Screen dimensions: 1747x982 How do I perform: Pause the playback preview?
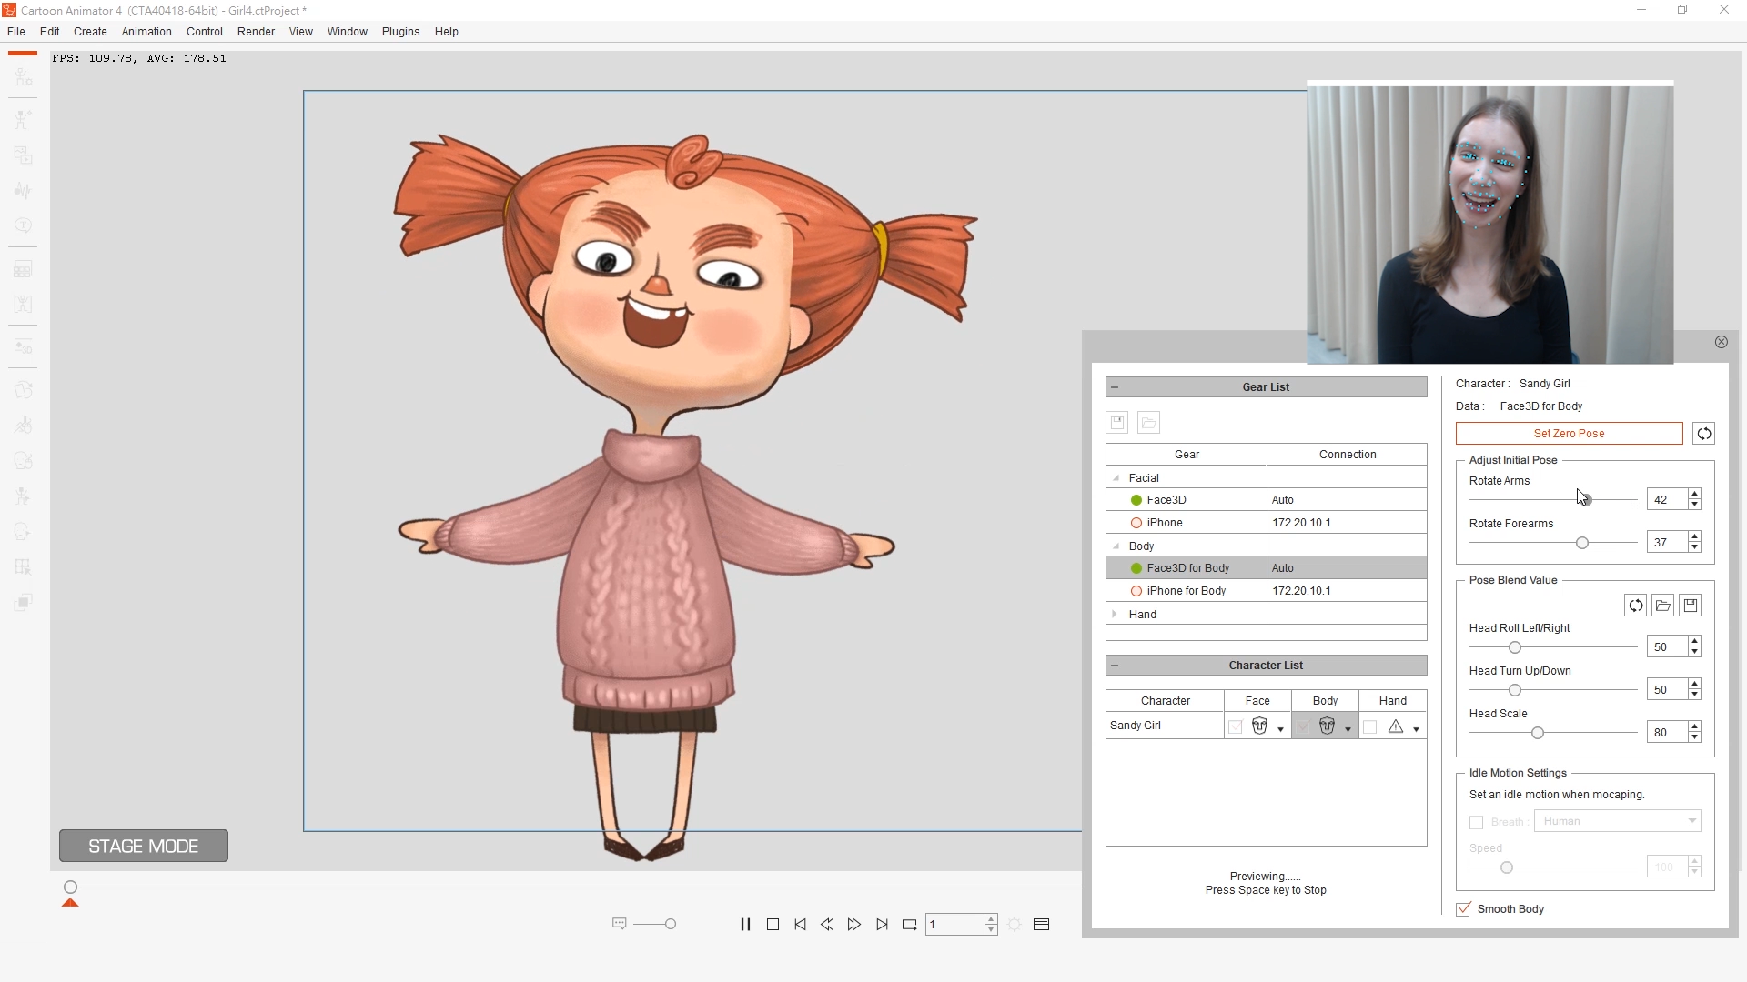[745, 925]
